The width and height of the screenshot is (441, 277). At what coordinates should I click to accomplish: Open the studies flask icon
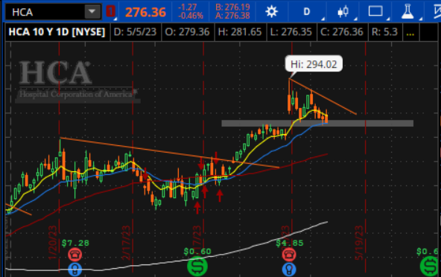pos(407,12)
